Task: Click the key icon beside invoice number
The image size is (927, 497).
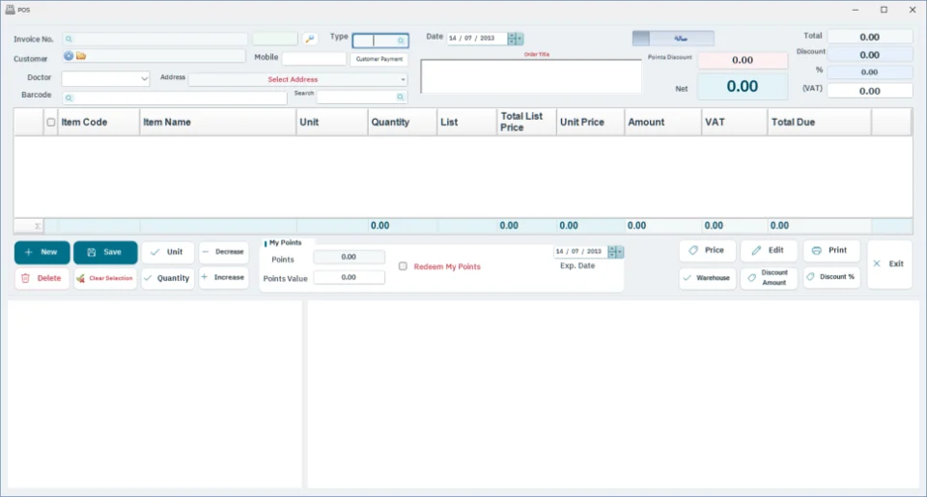Action: 310,39
